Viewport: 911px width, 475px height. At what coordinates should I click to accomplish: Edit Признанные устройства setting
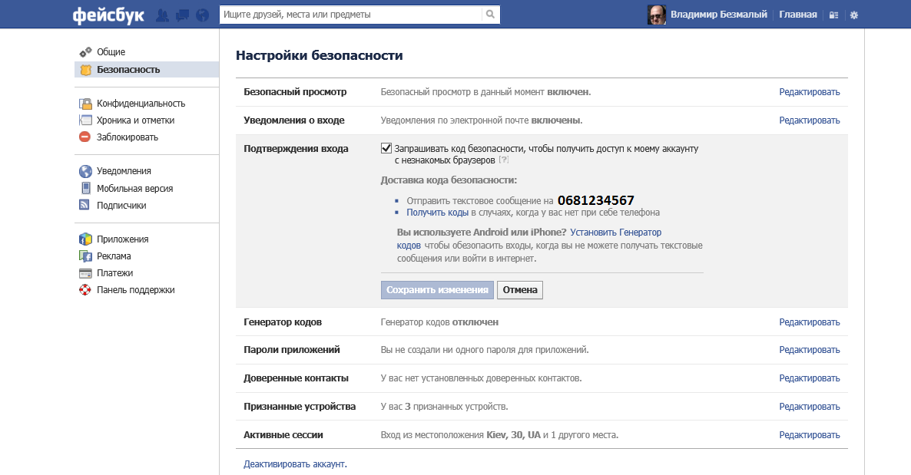(810, 407)
